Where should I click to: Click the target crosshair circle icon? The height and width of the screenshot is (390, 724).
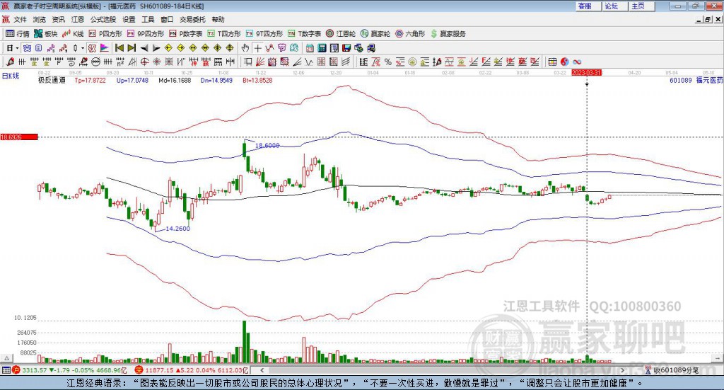point(144,62)
